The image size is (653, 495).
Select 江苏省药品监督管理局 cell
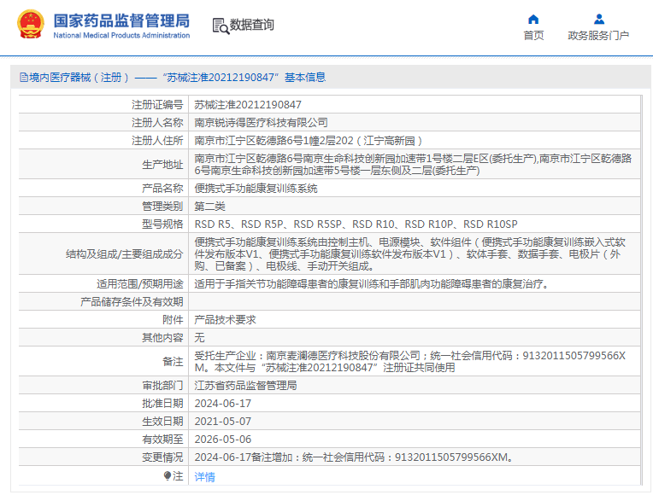[245, 386]
